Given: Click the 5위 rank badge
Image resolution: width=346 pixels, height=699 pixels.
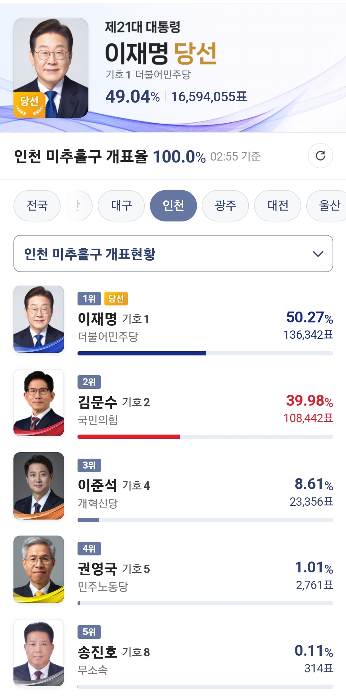Looking at the screenshot, I should pyautogui.click(x=89, y=632).
